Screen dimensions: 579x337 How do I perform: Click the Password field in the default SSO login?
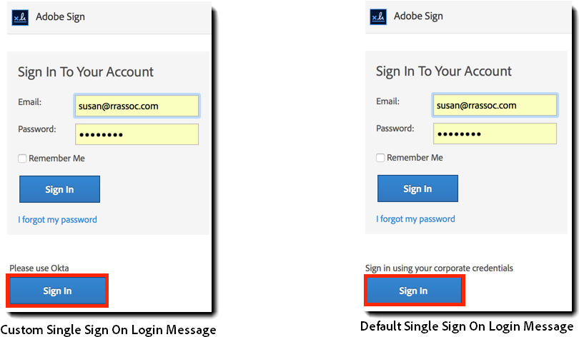(495, 134)
